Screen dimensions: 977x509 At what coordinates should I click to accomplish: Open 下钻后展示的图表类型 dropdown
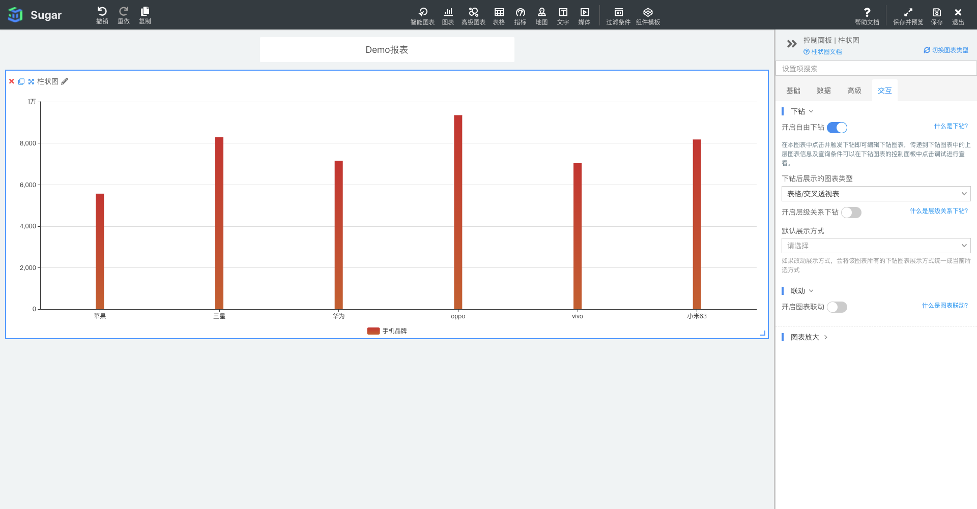(x=876, y=194)
